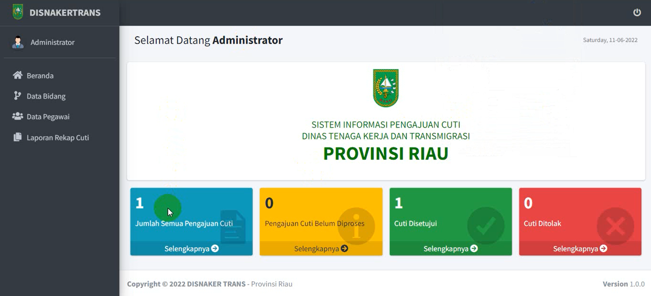
Task: Click the document icon on blue card
Action: click(233, 227)
